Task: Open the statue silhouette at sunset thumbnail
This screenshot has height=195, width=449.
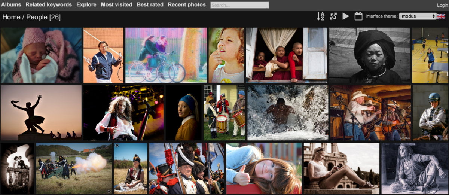Action: pos(41,113)
